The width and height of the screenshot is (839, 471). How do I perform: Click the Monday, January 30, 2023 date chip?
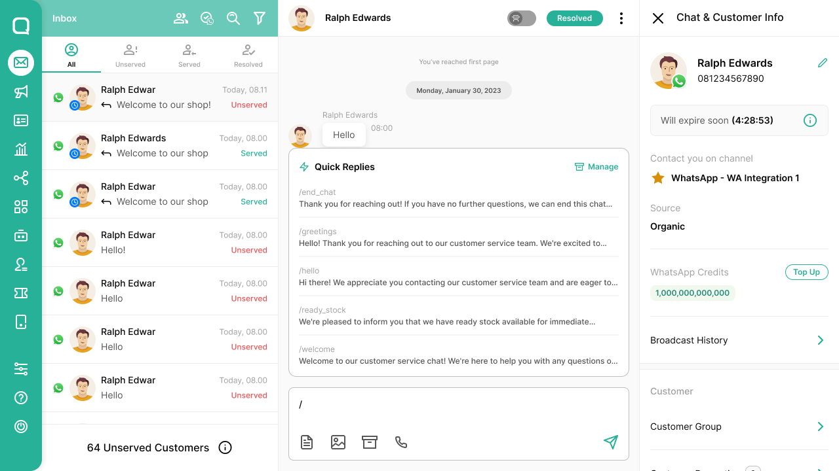(x=459, y=90)
